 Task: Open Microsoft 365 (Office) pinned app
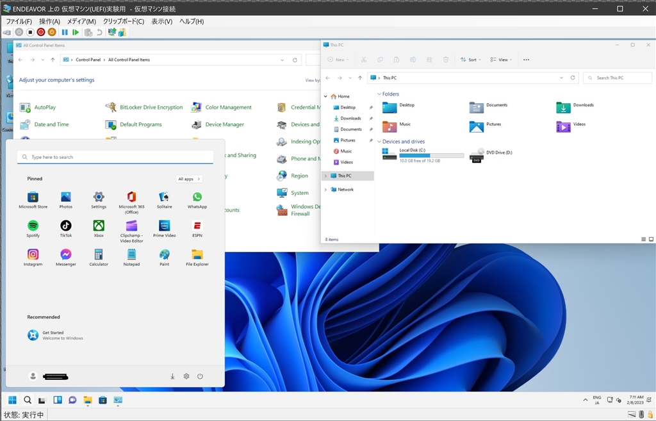(131, 202)
